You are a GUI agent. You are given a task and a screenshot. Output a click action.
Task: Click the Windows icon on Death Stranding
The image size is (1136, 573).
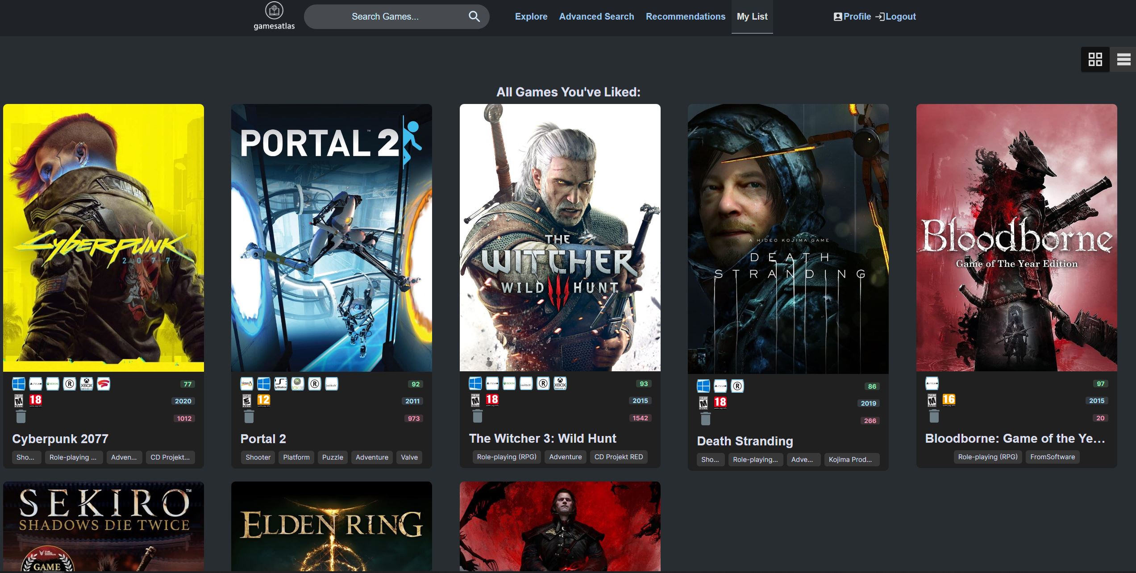tap(703, 386)
